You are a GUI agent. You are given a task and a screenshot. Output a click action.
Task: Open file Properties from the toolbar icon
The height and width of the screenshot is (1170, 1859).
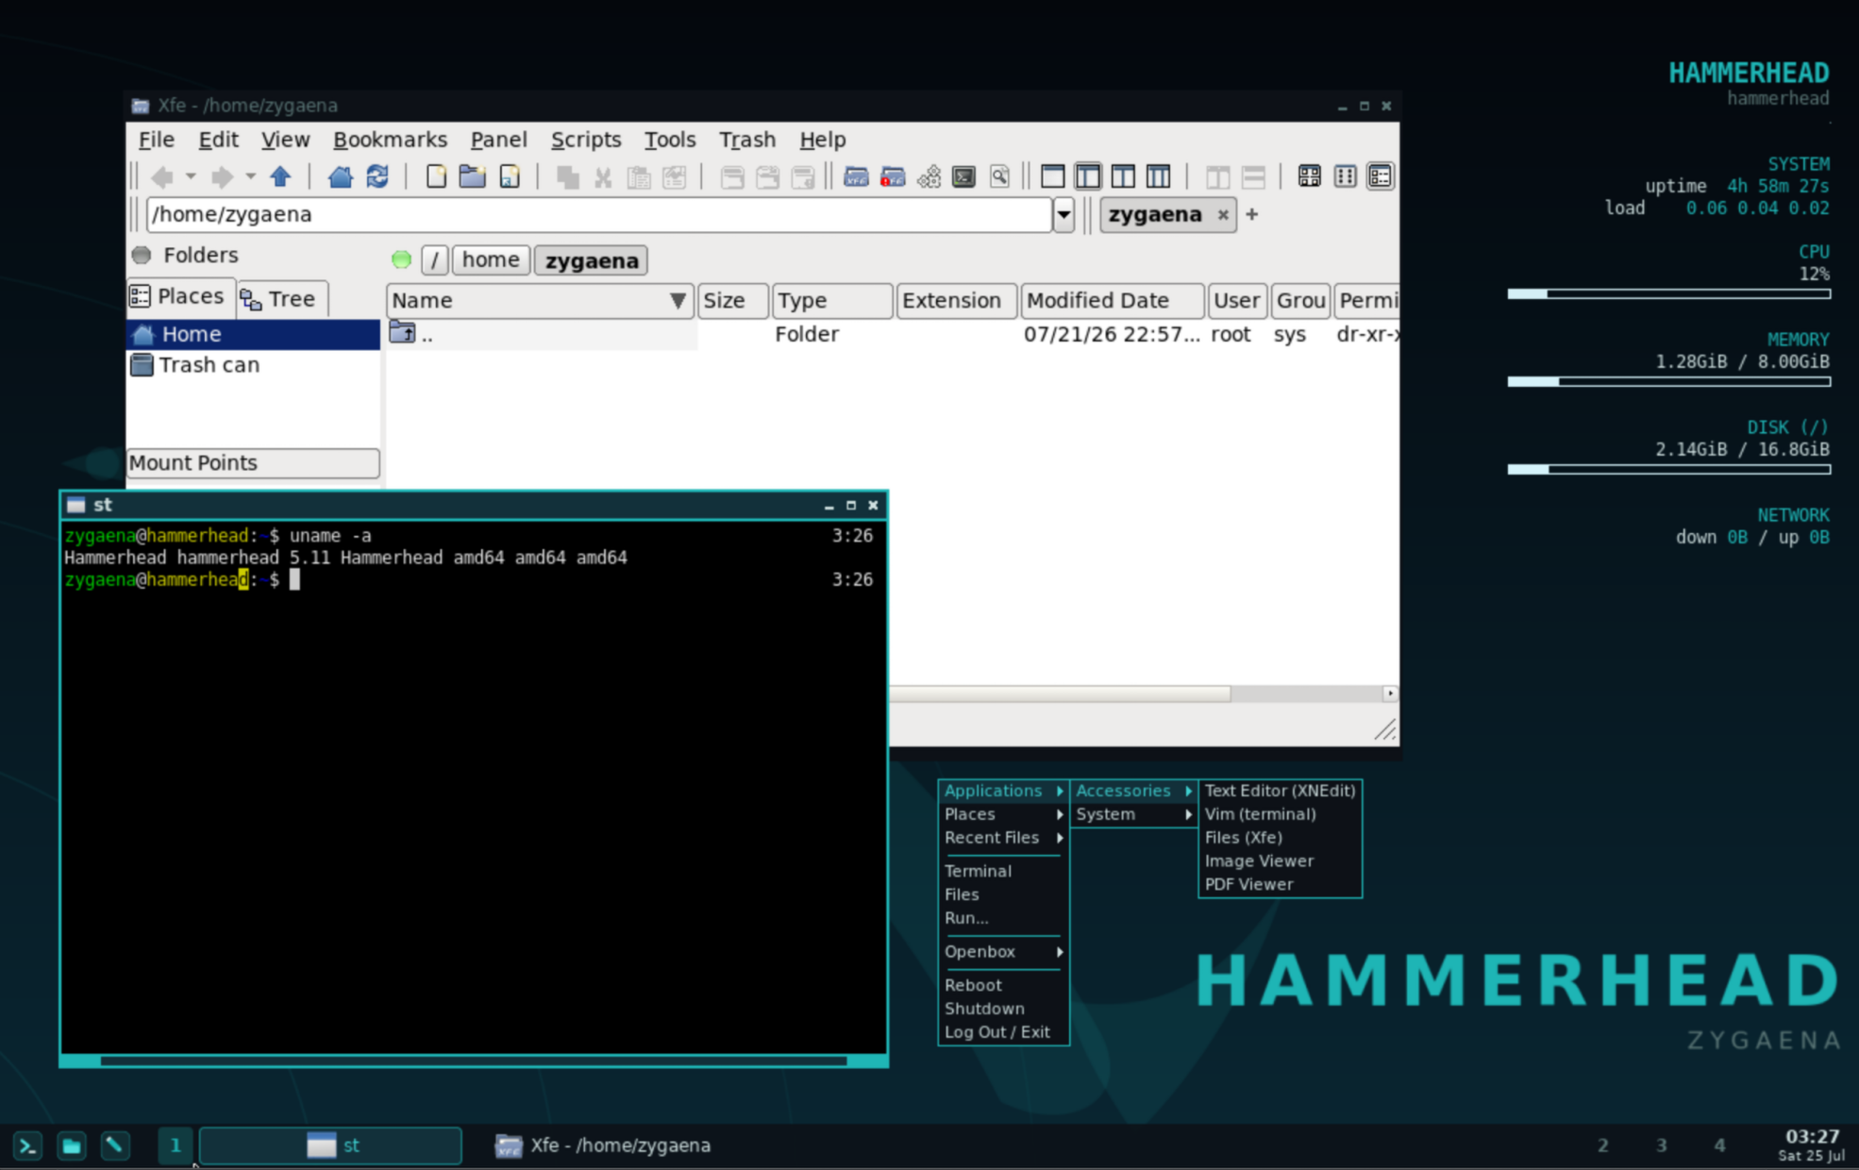tap(675, 176)
